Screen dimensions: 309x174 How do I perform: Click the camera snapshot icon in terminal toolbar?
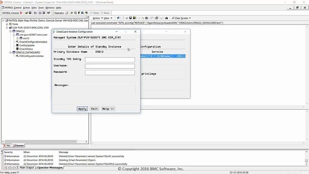(146, 18)
